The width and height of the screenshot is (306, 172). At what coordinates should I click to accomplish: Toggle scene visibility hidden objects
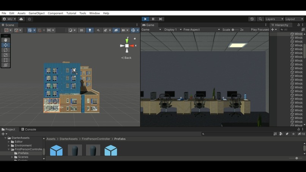[116, 30]
